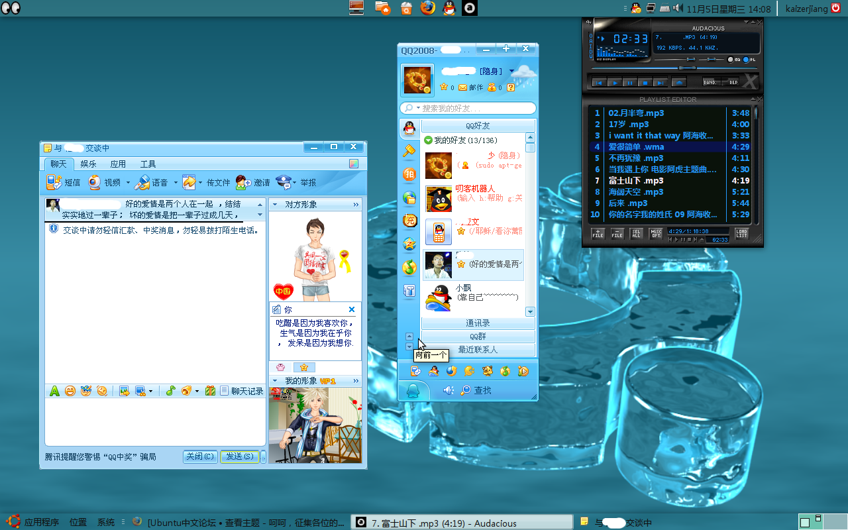Open the 隐身 status dropdown in QQ
848x530 pixels.
pyautogui.click(x=511, y=71)
